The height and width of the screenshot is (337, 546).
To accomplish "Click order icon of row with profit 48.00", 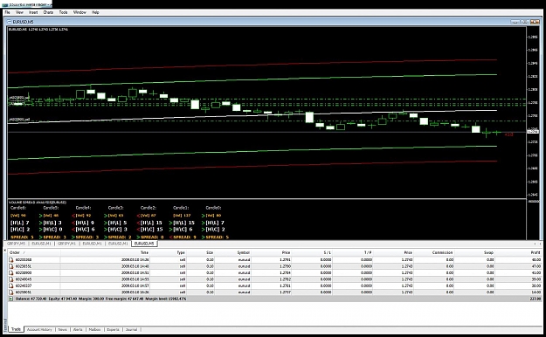I will [11, 259].
